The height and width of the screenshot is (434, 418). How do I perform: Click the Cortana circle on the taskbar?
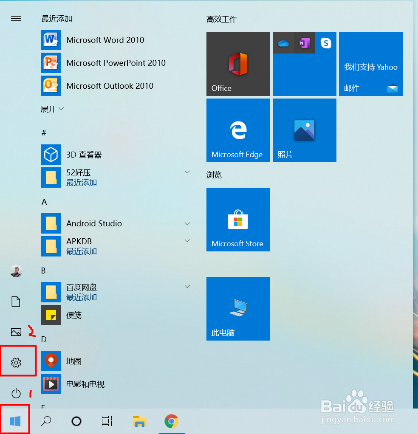(76, 421)
